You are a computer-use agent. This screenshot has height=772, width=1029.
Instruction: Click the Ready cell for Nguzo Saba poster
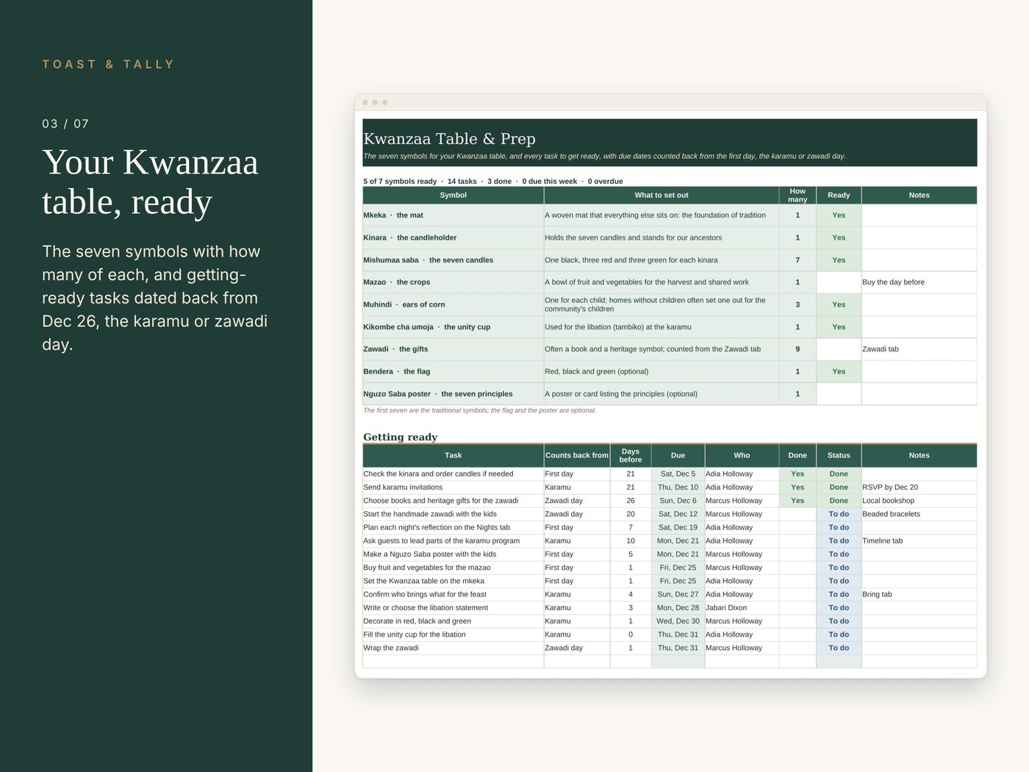[839, 394]
